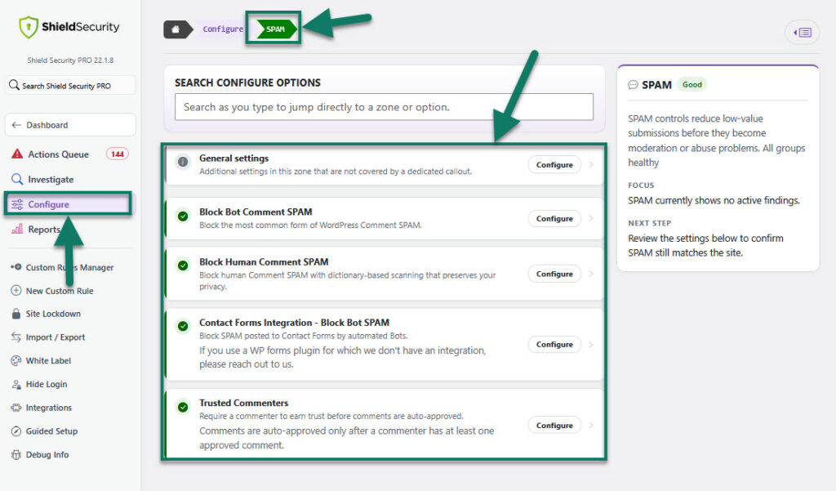Configure Trusted Commenters
The width and height of the screenshot is (836, 491).
pos(554,425)
